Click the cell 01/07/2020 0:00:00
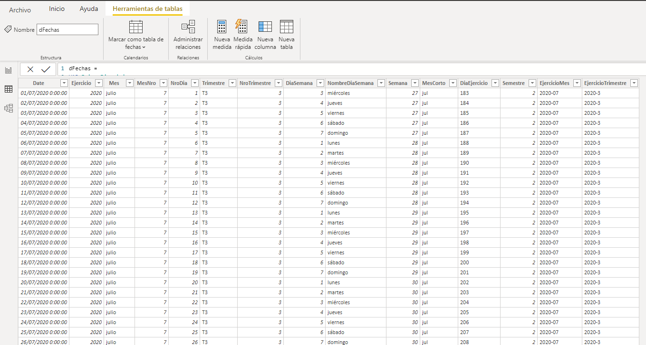 pos(44,93)
